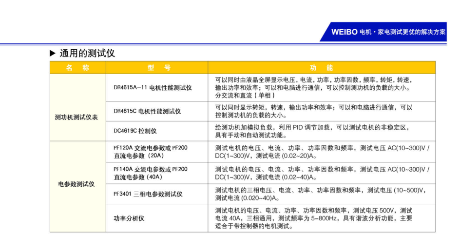The image size is (460, 235).
Task: Click the function text with 测试电流 (0.02~40)A
Action: tap(322, 173)
